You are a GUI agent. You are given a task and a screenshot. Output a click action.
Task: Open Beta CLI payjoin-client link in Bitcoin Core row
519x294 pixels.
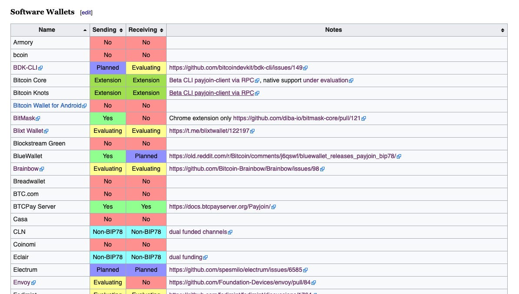click(x=211, y=80)
